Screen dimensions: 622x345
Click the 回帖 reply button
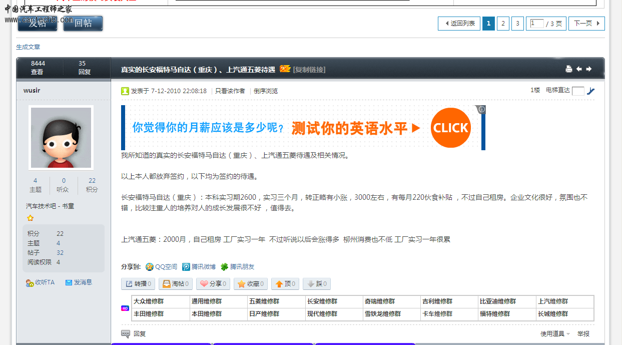(x=83, y=24)
